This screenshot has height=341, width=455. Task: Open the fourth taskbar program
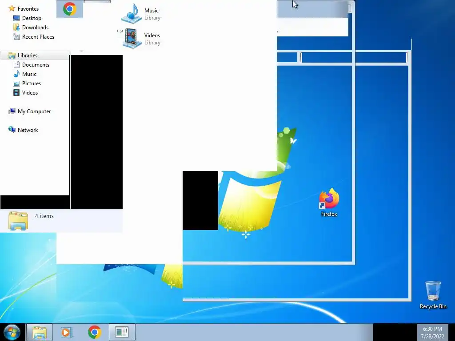point(122,332)
